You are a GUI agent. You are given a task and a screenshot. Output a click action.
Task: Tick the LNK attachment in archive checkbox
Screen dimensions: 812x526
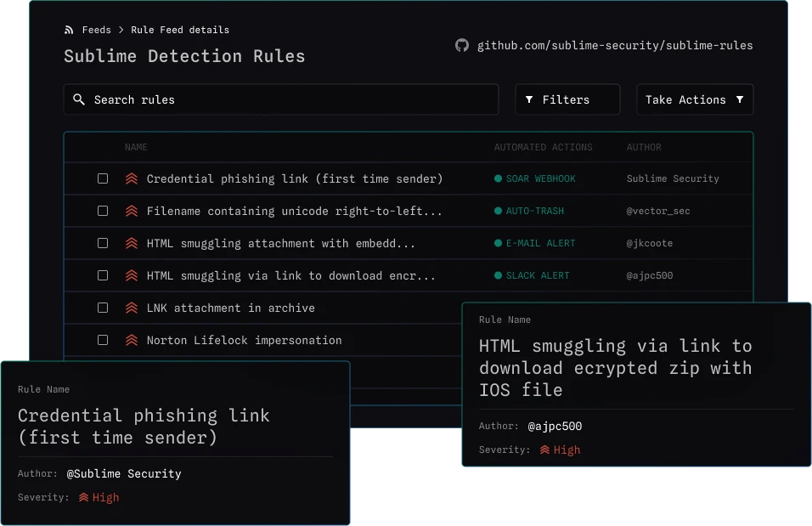pyautogui.click(x=103, y=308)
